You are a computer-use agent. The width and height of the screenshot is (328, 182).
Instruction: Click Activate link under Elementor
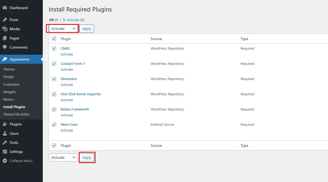67,85
